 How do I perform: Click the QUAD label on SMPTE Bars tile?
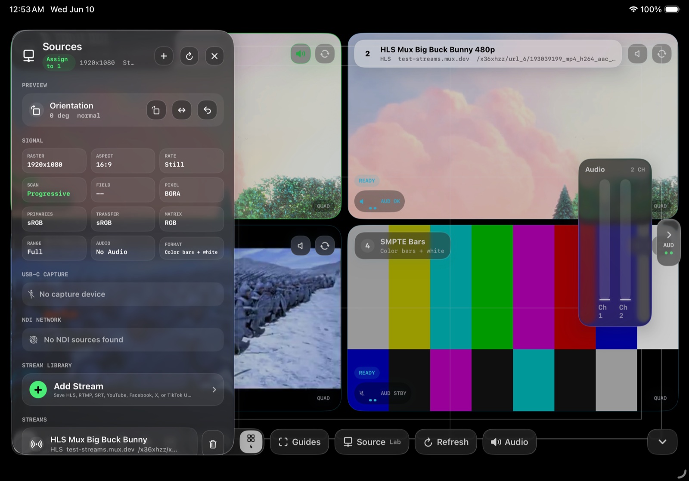pos(660,398)
